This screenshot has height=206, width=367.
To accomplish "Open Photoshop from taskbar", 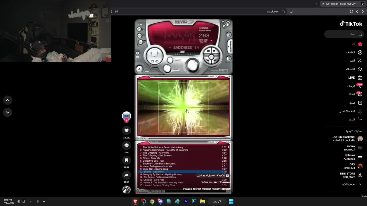I will point(194,201).
